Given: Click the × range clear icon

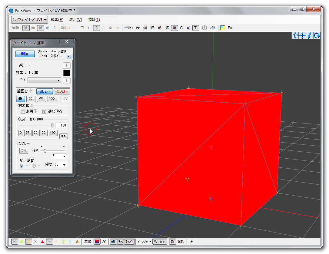Looking at the screenshot, I should point(118,28).
